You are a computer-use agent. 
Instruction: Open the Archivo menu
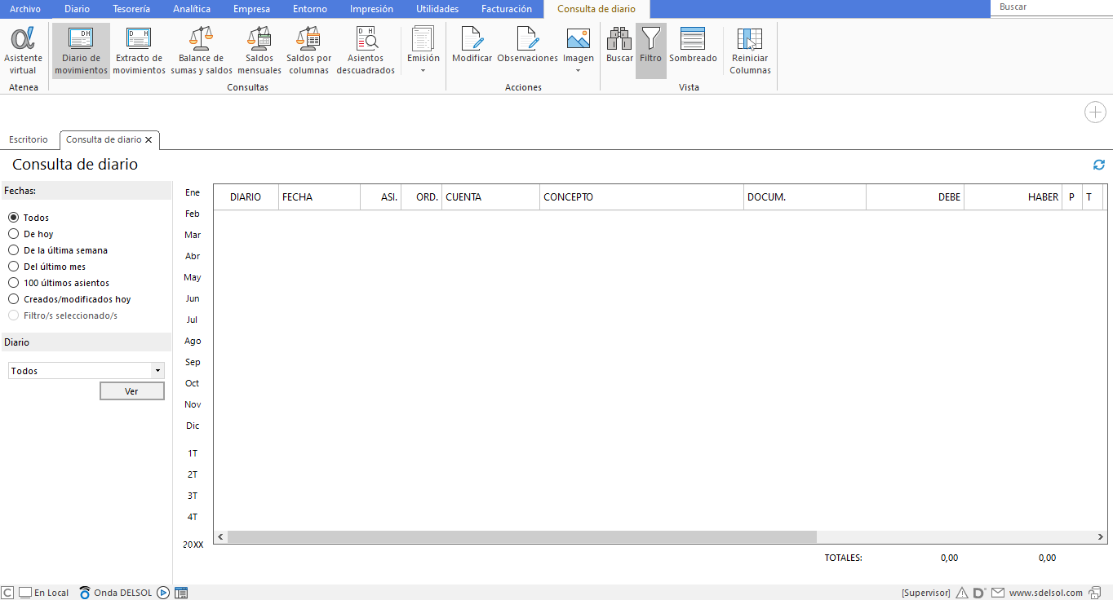pos(24,9)
